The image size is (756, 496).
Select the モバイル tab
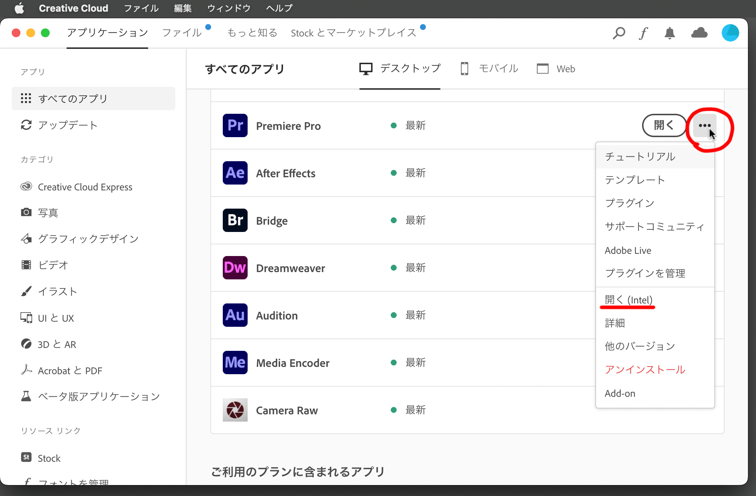pyautogui.click(x=489, y=69)
